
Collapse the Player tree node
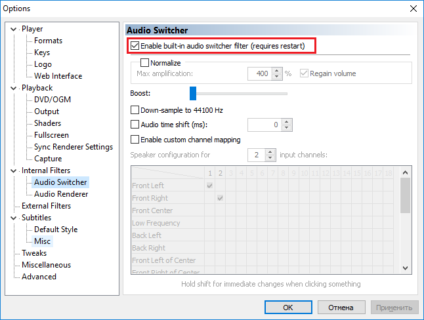[16, 29]
